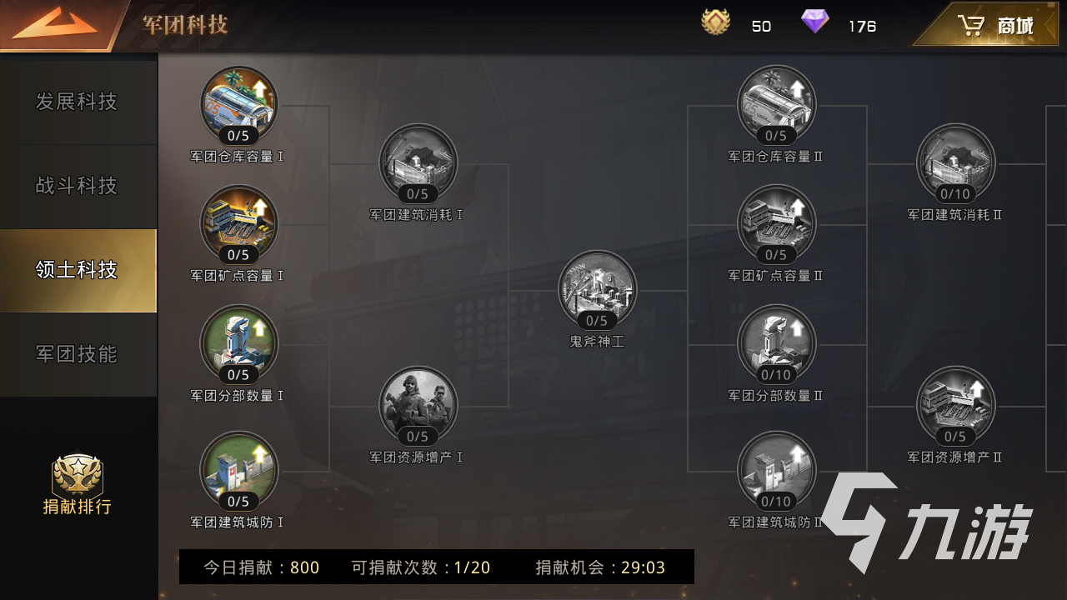The width and height of the screenshot is (1067, 600).
Task: Go back with the orange arrow
Action: (x=55, y=25)
